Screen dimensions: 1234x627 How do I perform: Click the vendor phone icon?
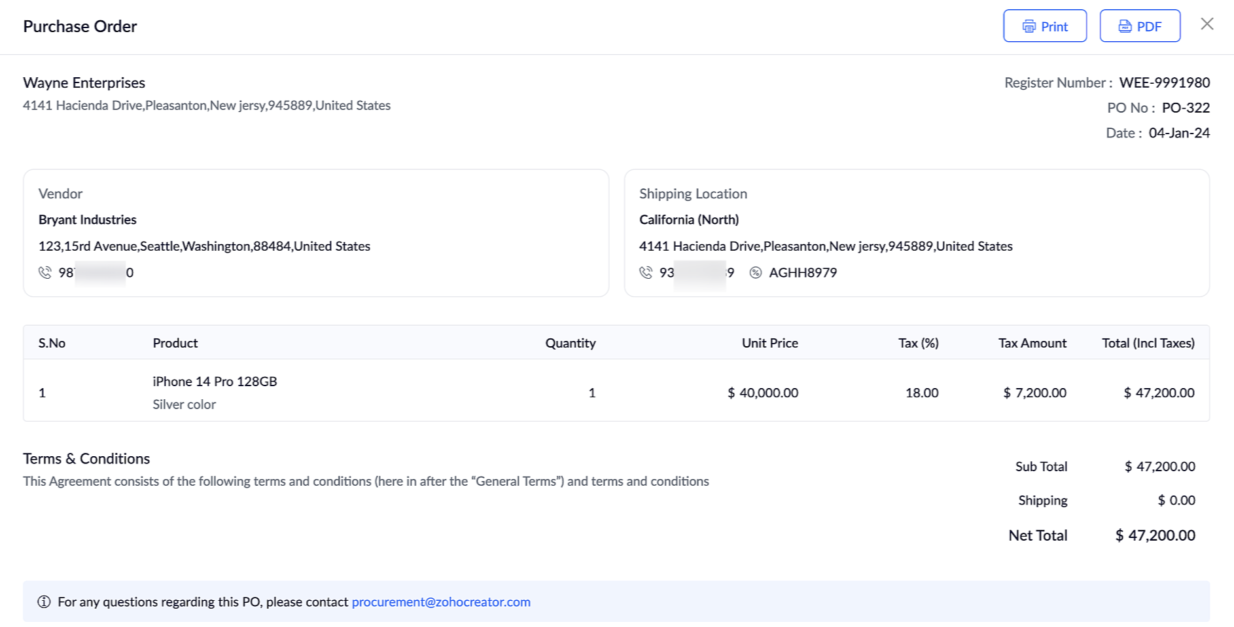pyautogui.click(x=45, y=272)
